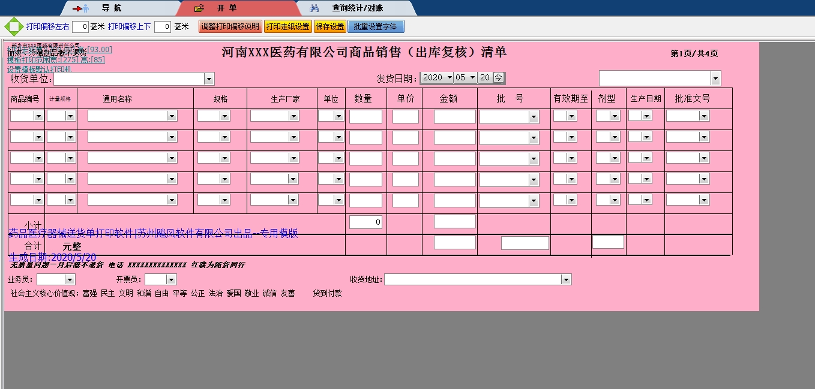815x389 pixels.
Task: Click the 批量设置字体 button
Action: pyautogui.click(x=376, y=27)
